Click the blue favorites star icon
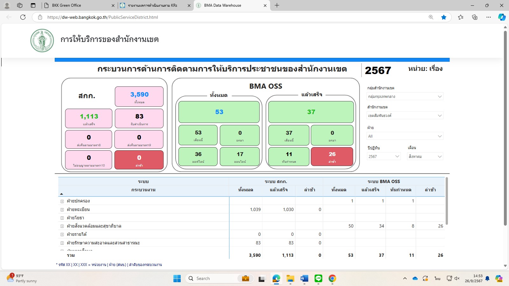The height and width of the screenshot is (286, 509). point(444,17)
